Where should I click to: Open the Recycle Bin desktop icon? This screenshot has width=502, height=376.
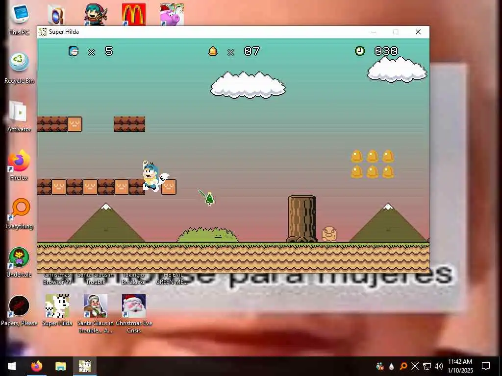click(x=19, y=68)
